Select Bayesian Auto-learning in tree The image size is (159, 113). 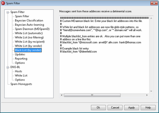[29, 25]
